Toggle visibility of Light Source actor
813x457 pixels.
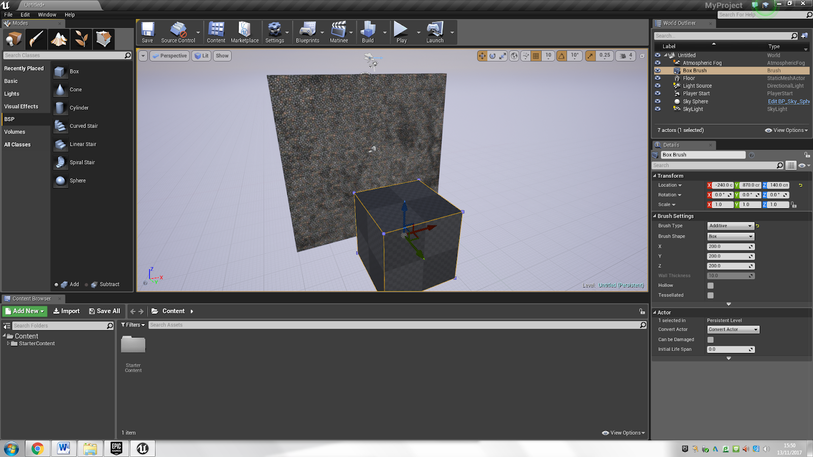tap(658, 86)
